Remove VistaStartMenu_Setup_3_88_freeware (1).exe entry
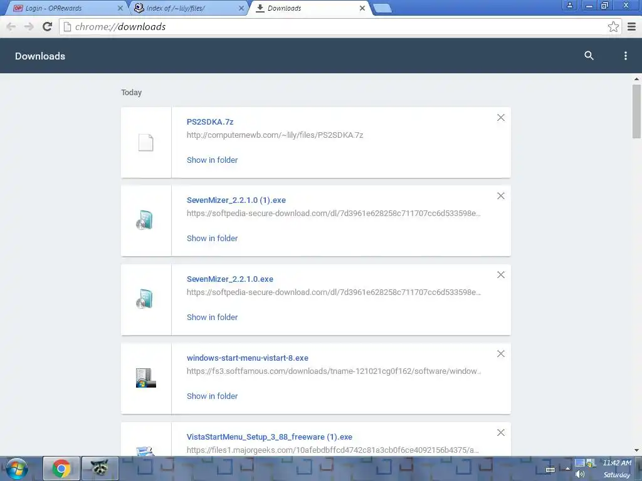642x481 pixels. (x=501, y=433)
